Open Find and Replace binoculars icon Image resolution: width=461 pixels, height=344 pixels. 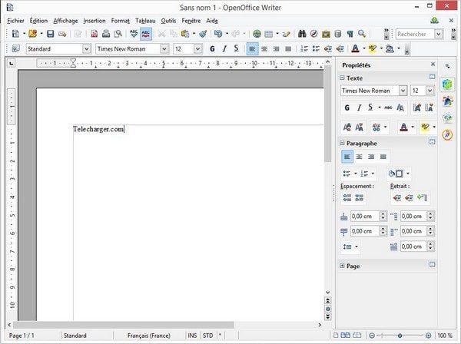click(302, 34)
